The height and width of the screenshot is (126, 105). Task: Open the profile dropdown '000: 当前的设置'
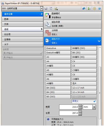tap(42, 8)
